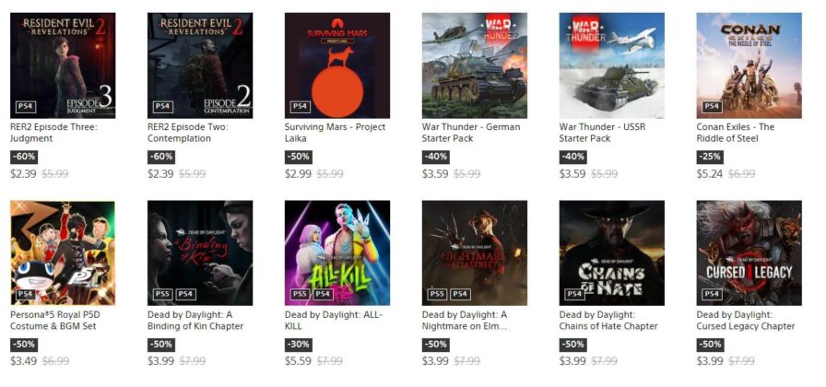Viewport: 826px width, 387px height.
Task: Open the Dead by Daylight: A Binding of Kin Chapter title link
Action: [x=195, y=320]
